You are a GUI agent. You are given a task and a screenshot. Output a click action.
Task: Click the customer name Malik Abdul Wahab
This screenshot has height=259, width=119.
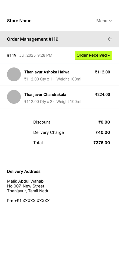pyautogui.click(x=25, y=181)
